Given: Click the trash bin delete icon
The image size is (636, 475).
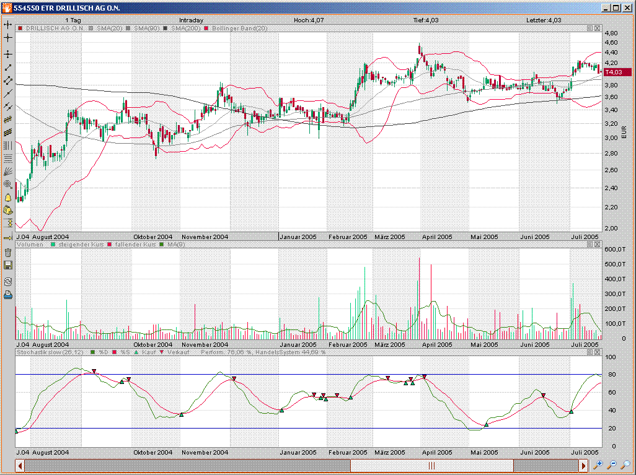Looking at the screenshot, I should 8,252.
